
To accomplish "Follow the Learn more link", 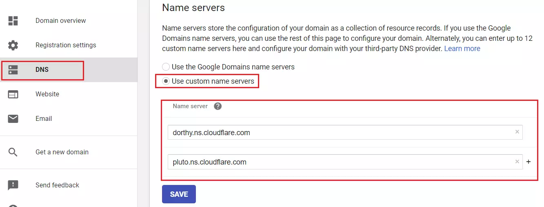I will point(462,49).
